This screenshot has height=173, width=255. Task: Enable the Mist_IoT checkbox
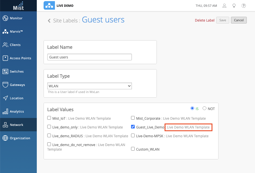coord(49,118)
